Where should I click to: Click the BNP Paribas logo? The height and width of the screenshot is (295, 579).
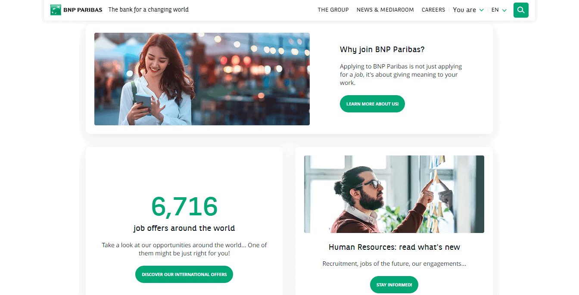click(x=76, y=10)
